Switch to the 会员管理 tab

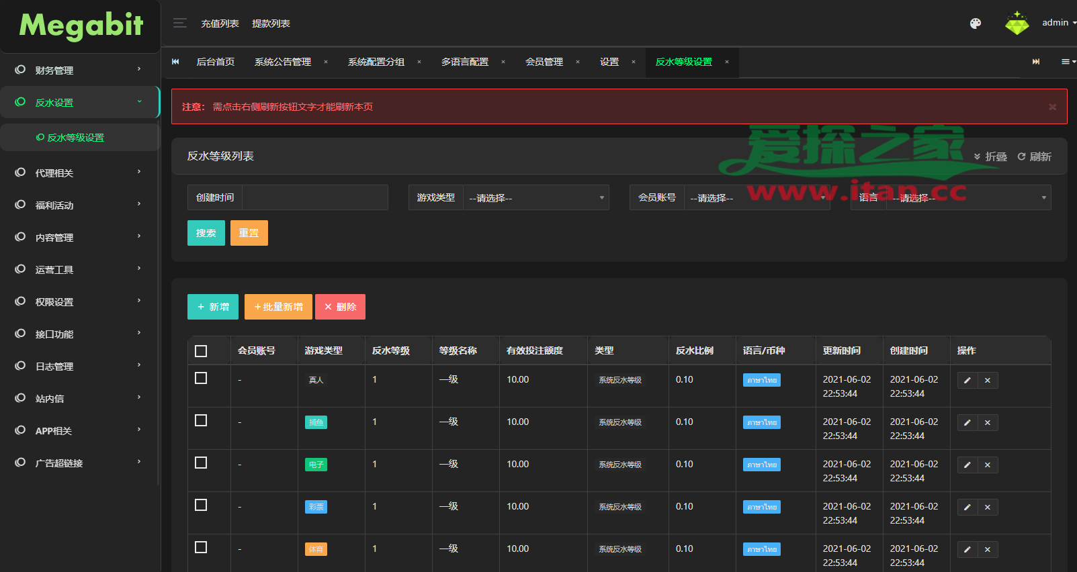[544, 62]
